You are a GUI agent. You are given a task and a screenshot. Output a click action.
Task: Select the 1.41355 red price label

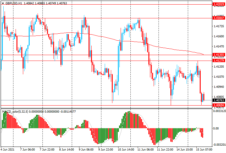219,55
